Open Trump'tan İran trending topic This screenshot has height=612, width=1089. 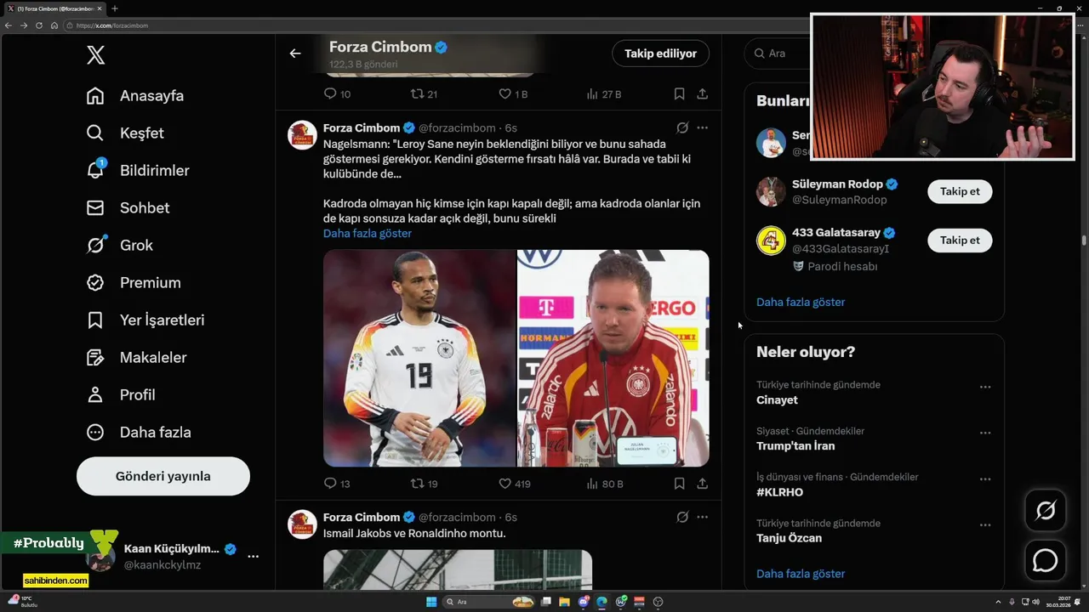pyautogui.click(x=795, y=446)
